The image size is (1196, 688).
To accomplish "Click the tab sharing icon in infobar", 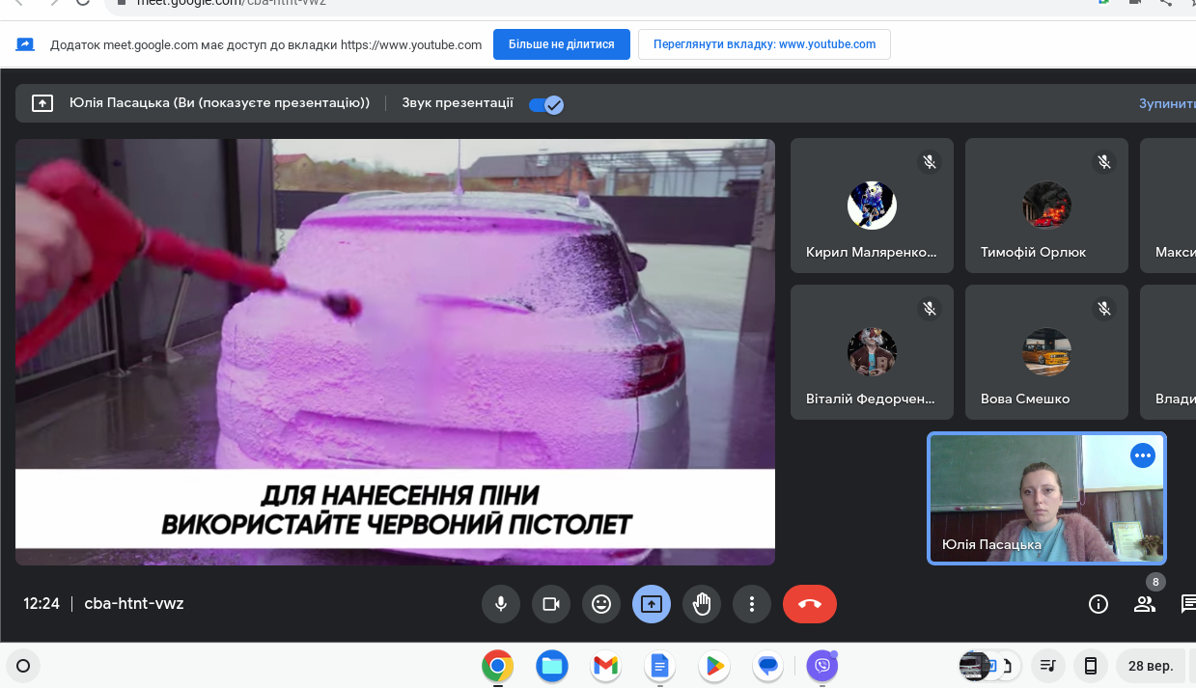I will (25, 44).
